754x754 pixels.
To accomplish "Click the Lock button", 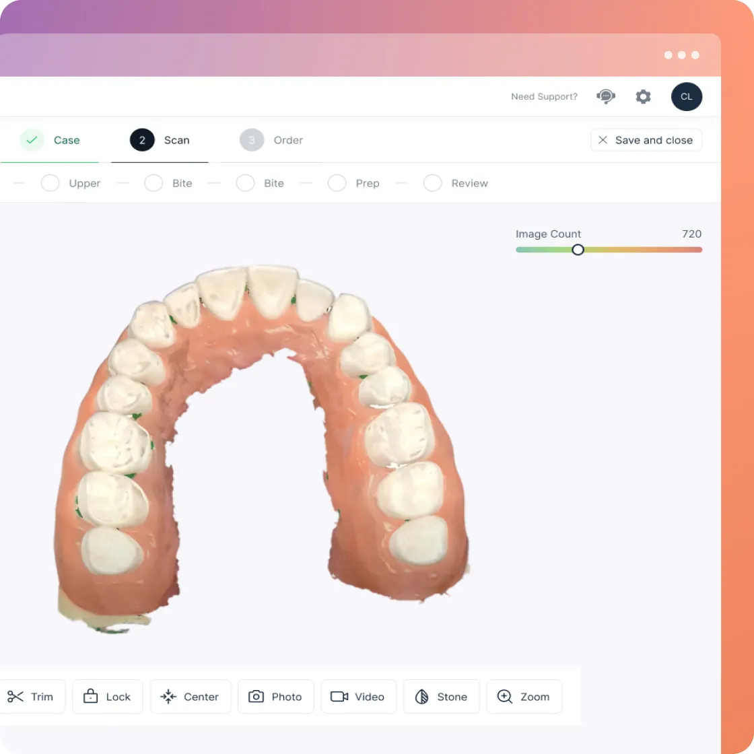I will pyautogui.click(x=107, y=696).
